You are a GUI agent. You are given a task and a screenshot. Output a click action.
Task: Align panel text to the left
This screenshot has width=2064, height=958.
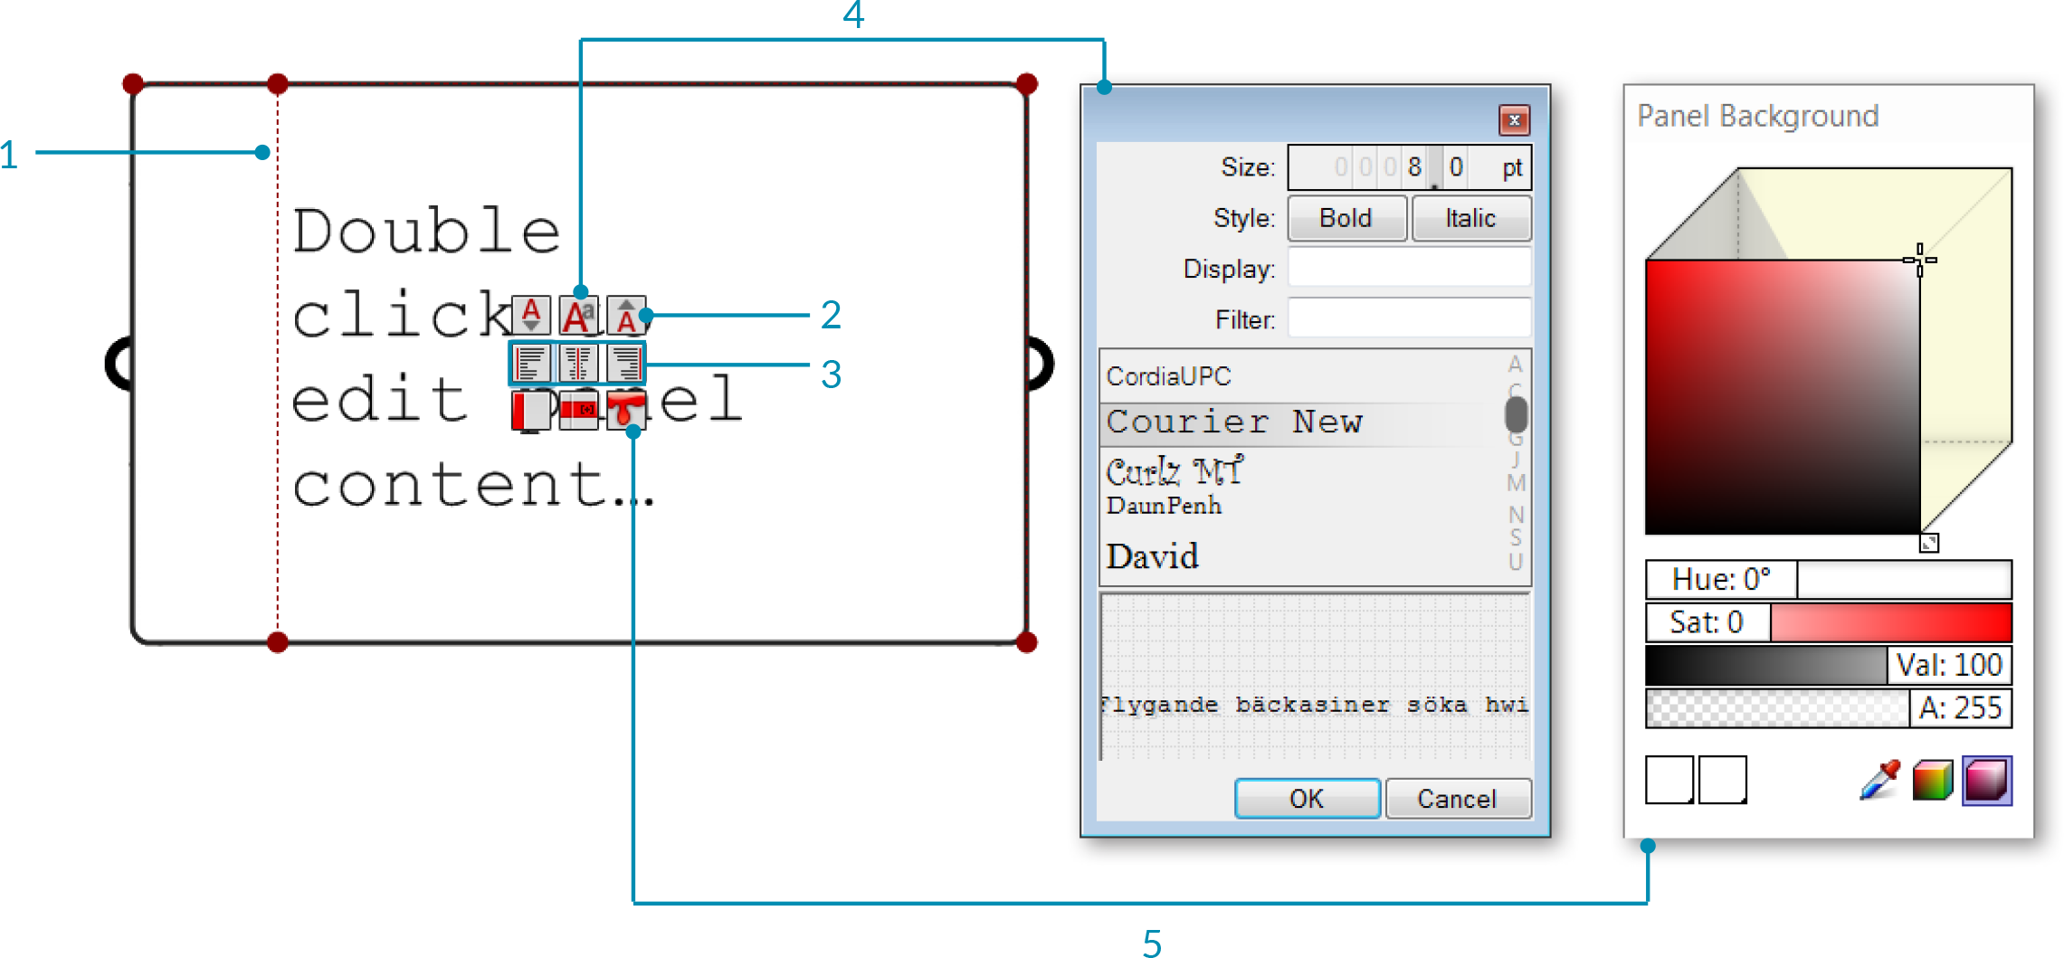point(531,364)
